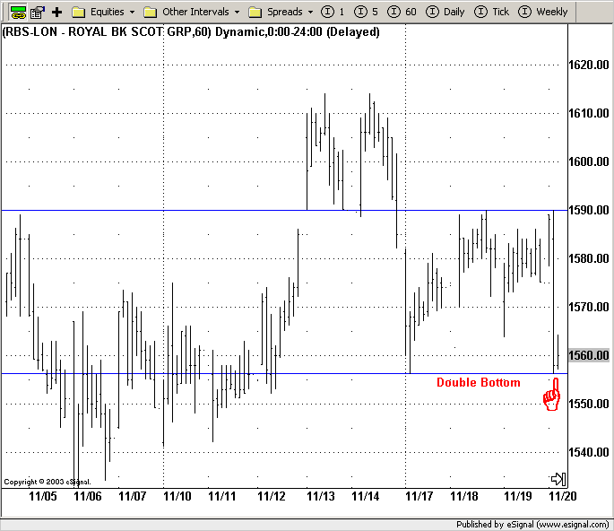Select the red Double Bottom text label
614x531 pixels.
point(479,382)
